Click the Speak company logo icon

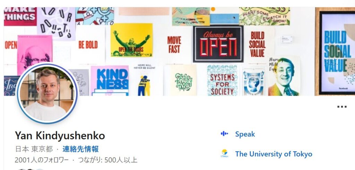224,134
